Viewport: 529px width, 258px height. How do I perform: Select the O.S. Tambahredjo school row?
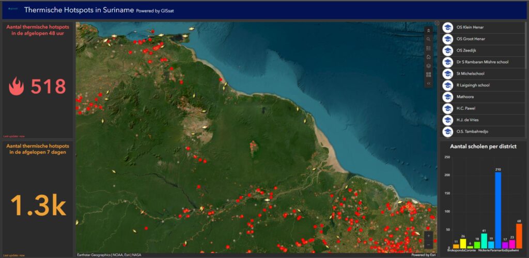tap(483, 132)
